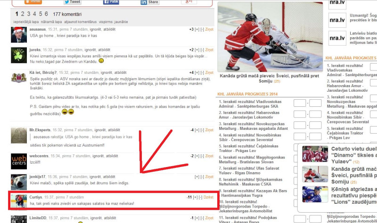
Task: Enter home score for Admiral - SKA prediction
Action: click(x=300, y=103)
